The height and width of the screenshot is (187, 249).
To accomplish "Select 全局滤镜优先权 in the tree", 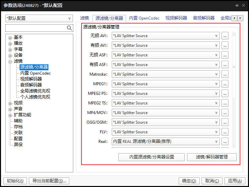I will pyautogui.click(x=35, y=91).
